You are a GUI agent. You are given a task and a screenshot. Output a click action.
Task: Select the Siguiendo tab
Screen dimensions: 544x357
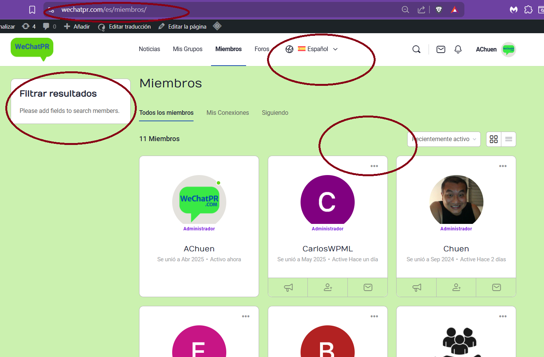click(275, 113)
